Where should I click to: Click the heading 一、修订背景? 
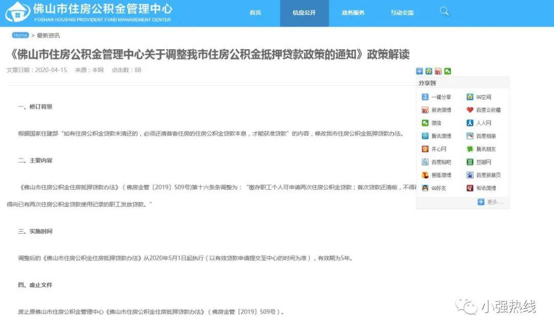pyautogui.click(x=35, y=107)
